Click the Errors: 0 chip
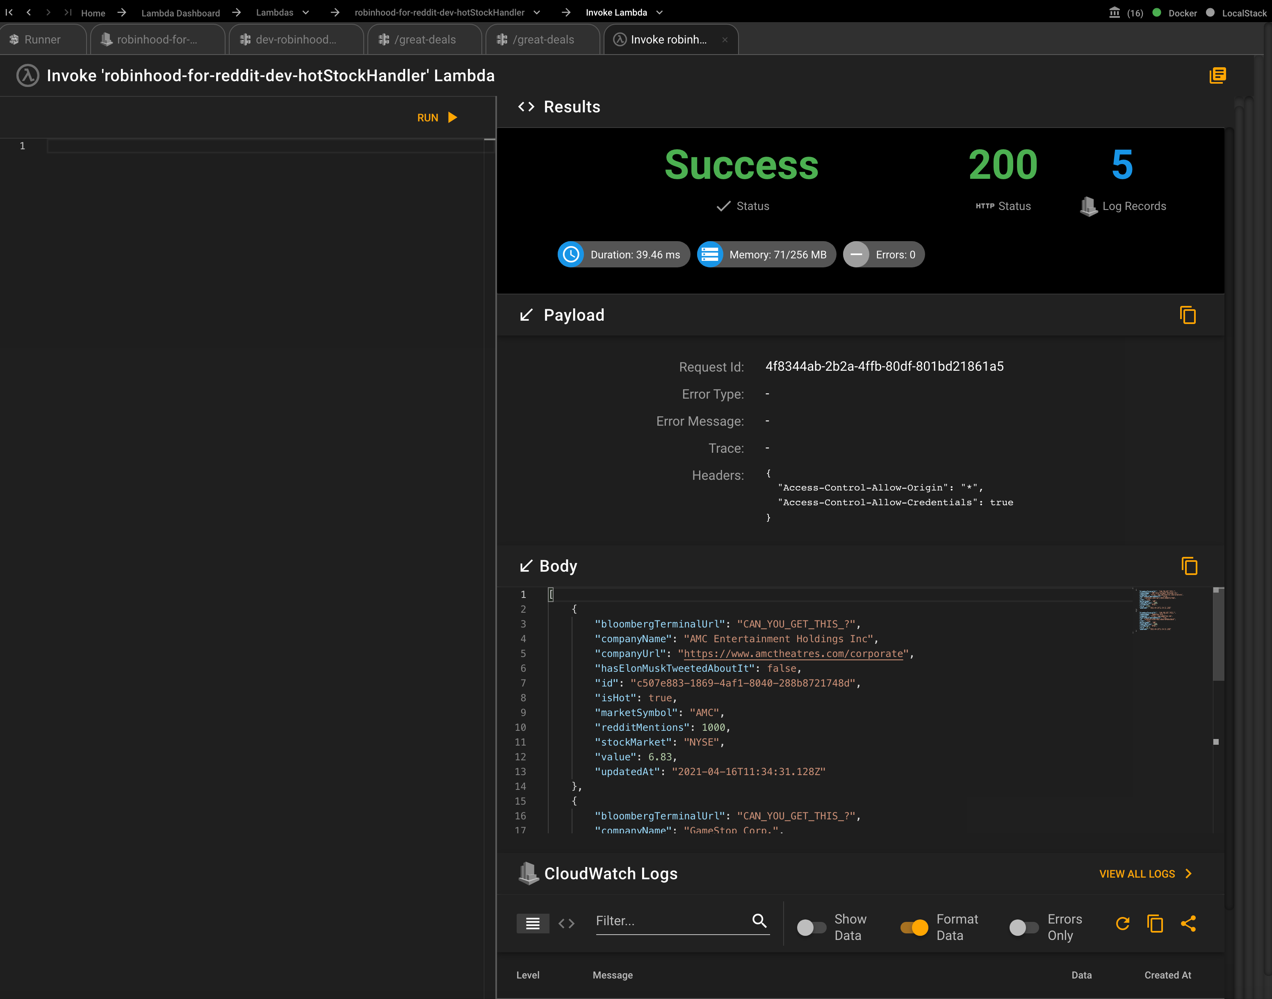 click(x=884, y=254)
